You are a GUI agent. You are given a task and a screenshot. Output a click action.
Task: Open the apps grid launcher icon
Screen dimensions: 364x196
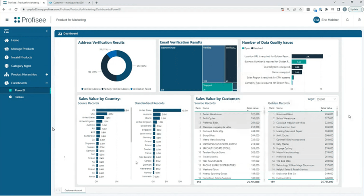7,20
